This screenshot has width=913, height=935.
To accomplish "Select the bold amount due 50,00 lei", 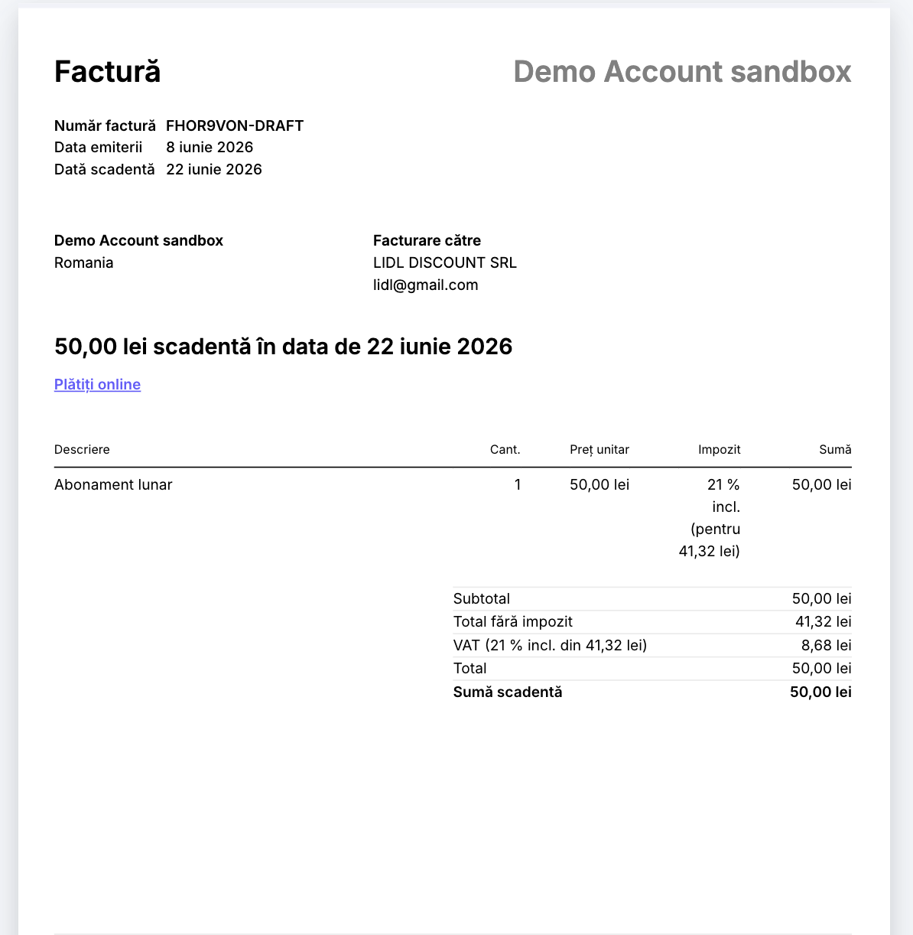I will coord(821,692).
